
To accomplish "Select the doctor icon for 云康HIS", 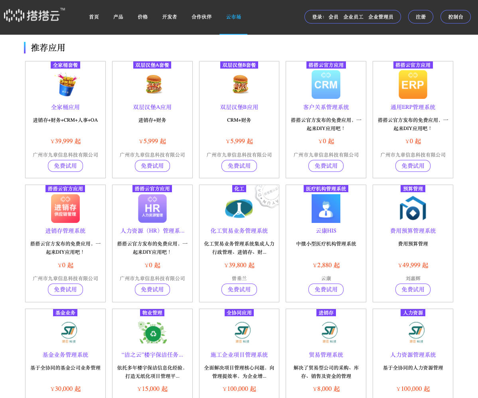I will 326,208.
